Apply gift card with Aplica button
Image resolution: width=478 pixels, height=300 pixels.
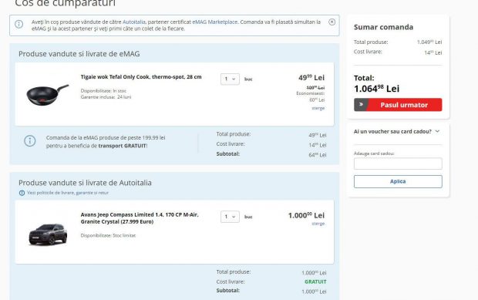(x=398, y=181)
